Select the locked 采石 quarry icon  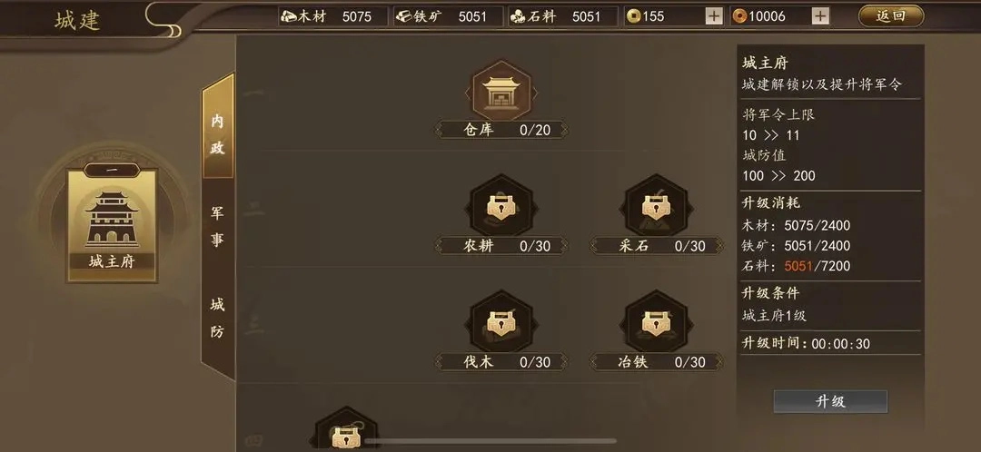click(x=657, y=206)
